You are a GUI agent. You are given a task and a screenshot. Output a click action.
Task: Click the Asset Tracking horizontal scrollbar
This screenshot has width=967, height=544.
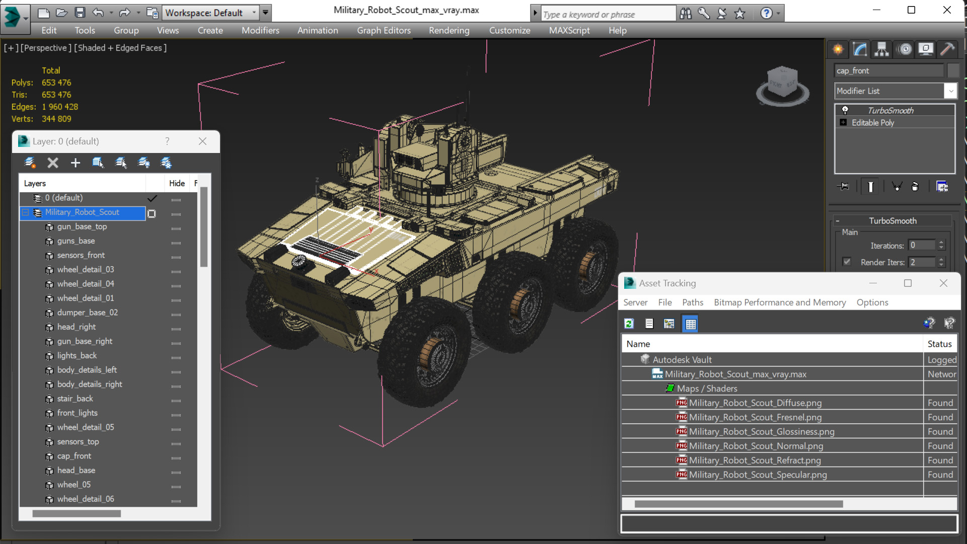[x=738, y=504]
